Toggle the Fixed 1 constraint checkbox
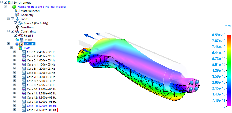The height and width of the screenshot is (113, 232). (x=16, y=36)
